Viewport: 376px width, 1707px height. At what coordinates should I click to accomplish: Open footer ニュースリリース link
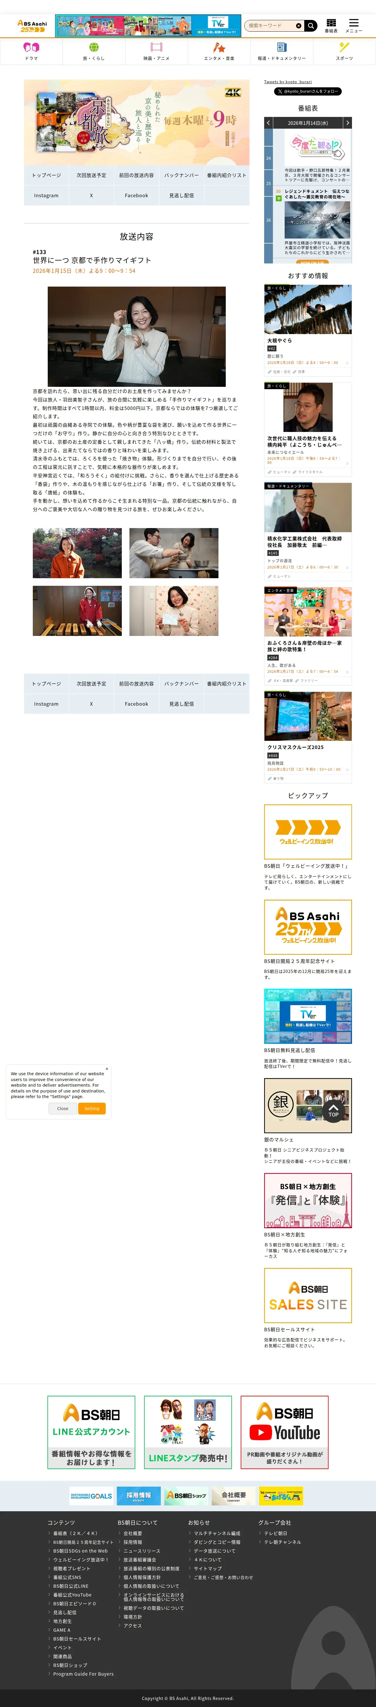tap(142, 1551)
